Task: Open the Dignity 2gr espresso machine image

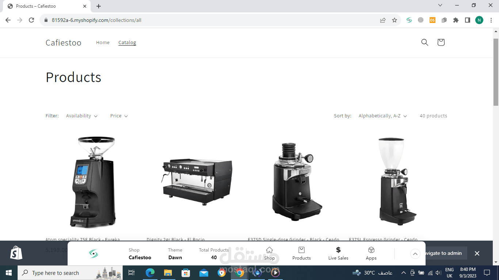Action: click(197, 182)
